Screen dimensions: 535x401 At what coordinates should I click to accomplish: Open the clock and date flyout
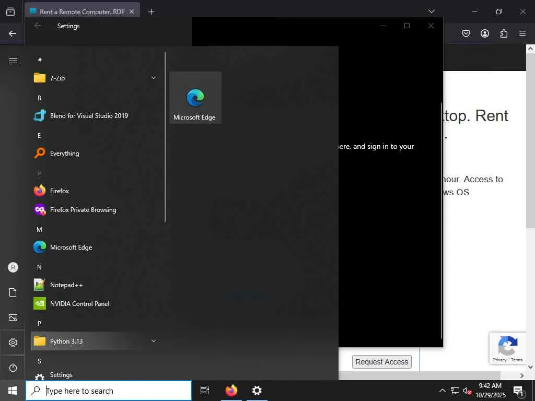491,391
